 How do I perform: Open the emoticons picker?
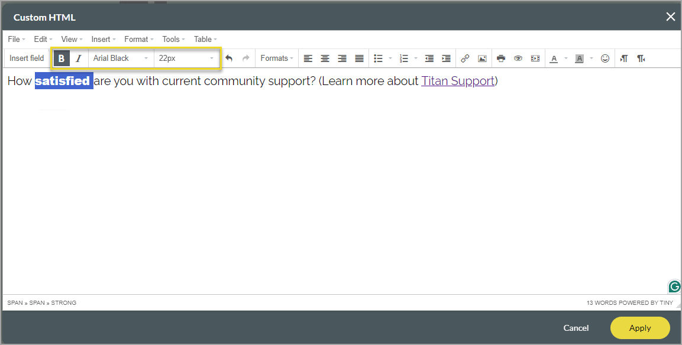point(605,58)
